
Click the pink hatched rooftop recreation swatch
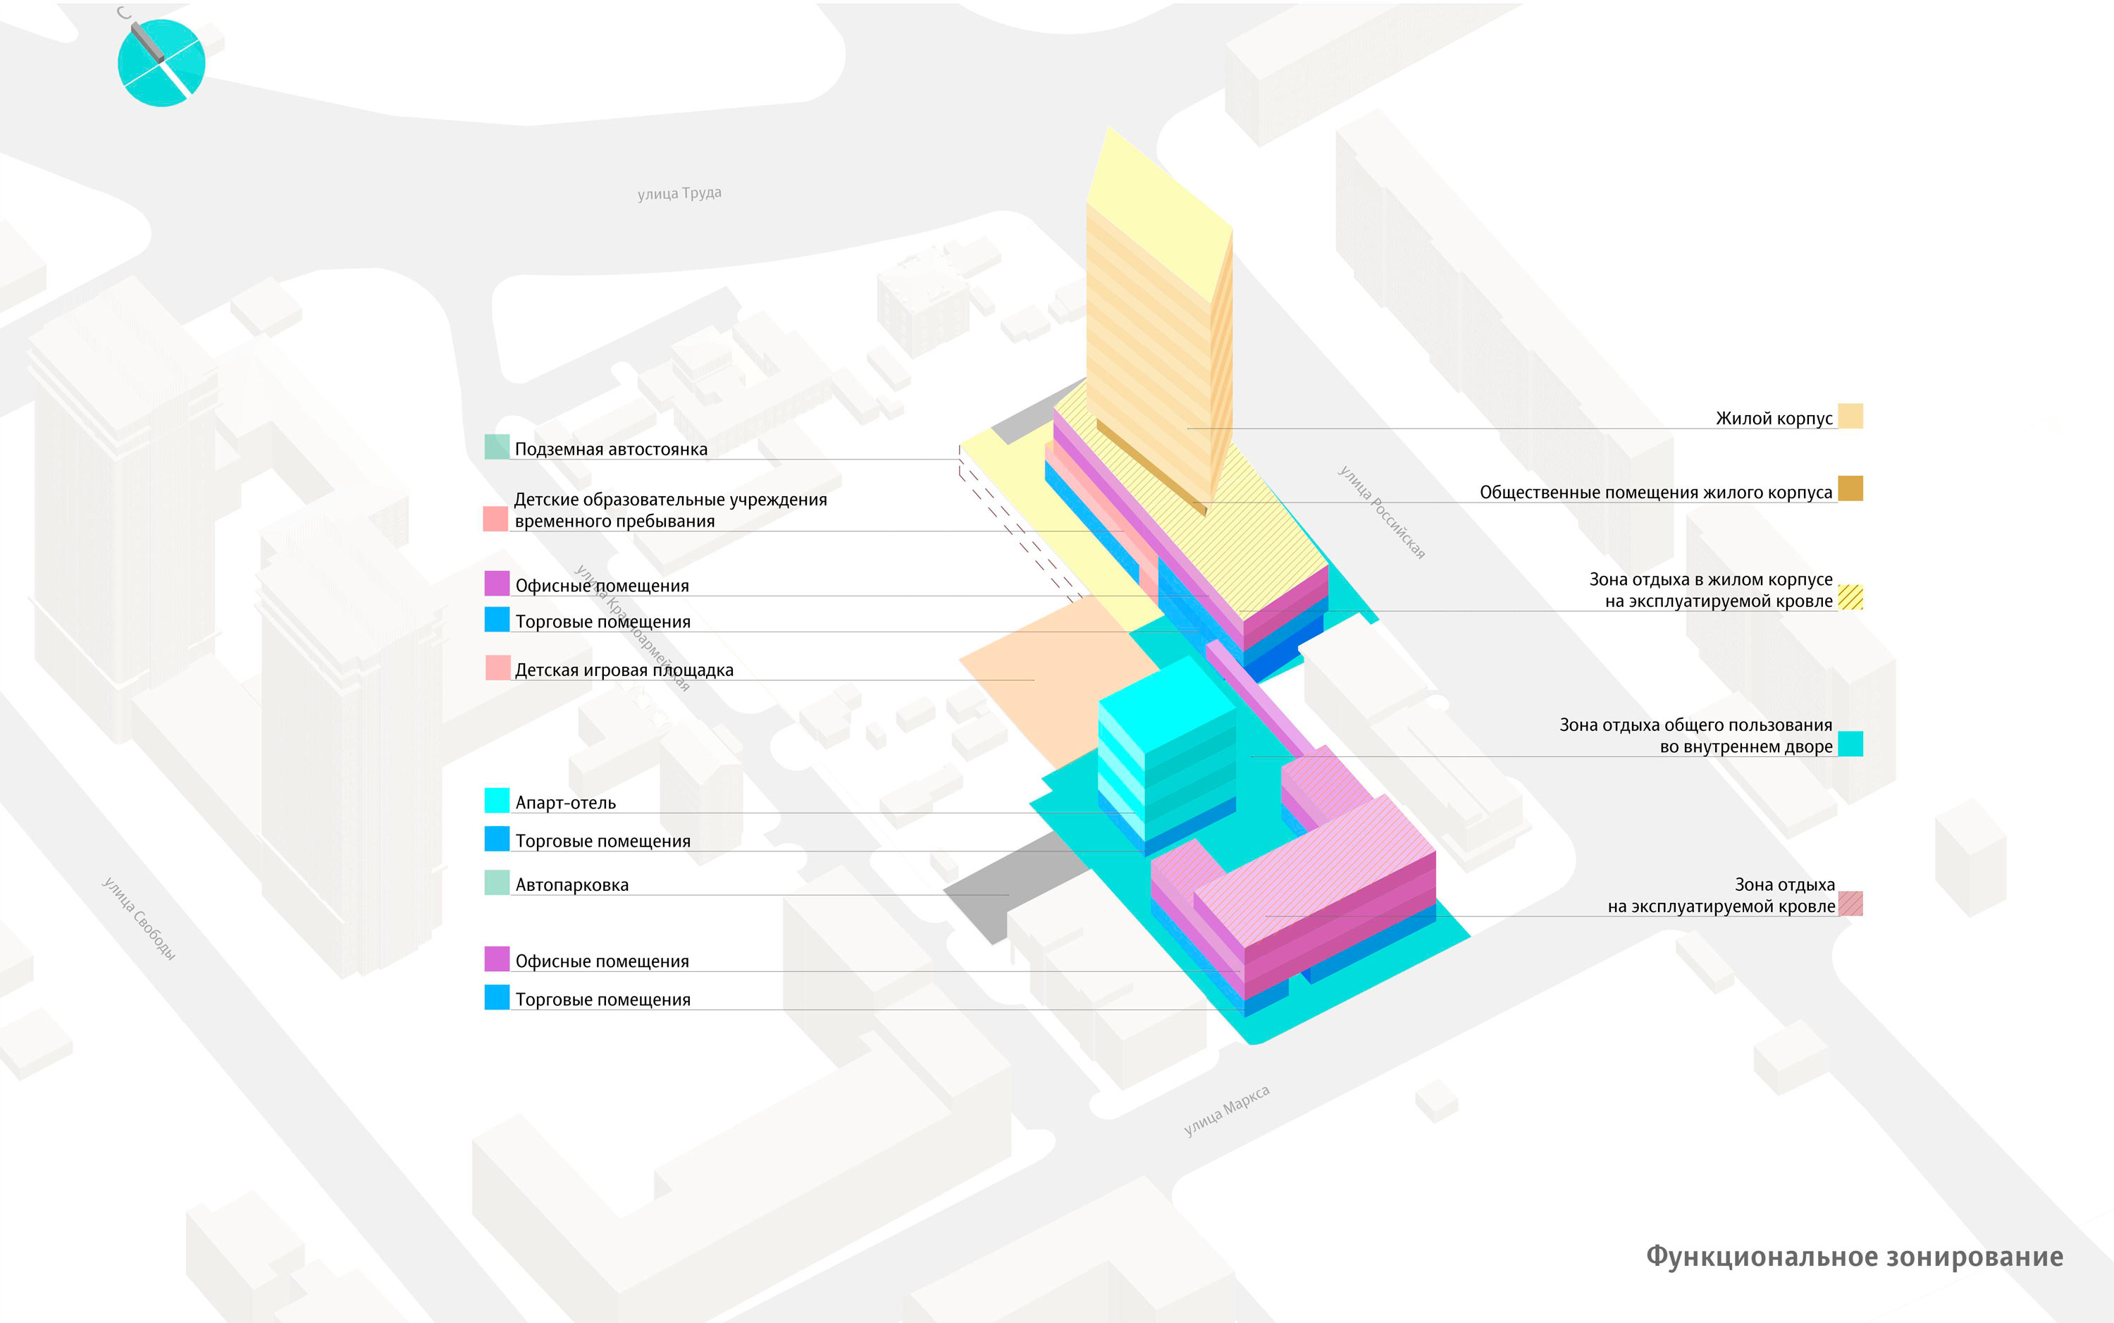pos(1850,904)
